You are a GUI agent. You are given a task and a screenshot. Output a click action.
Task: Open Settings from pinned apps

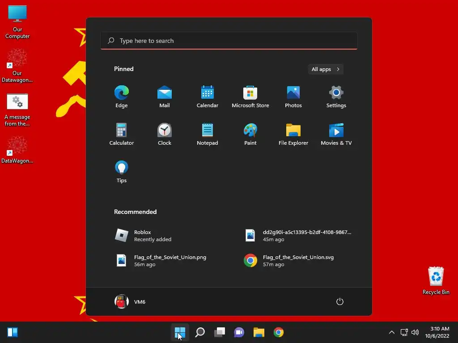[x=336, y=97]
